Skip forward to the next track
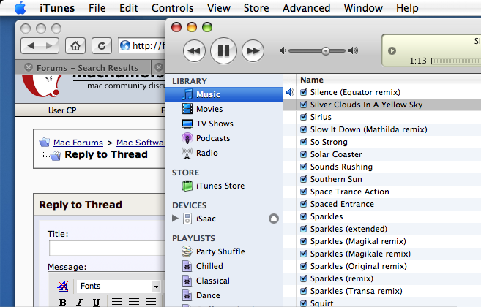 click(253, 51)
